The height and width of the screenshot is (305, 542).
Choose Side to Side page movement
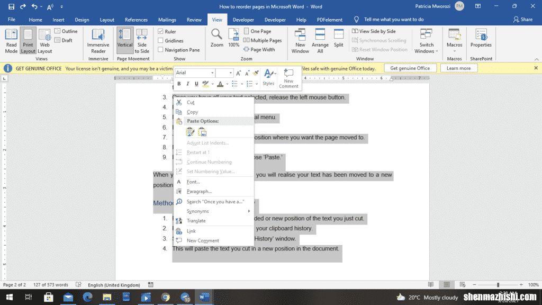[x=142, y=41]
